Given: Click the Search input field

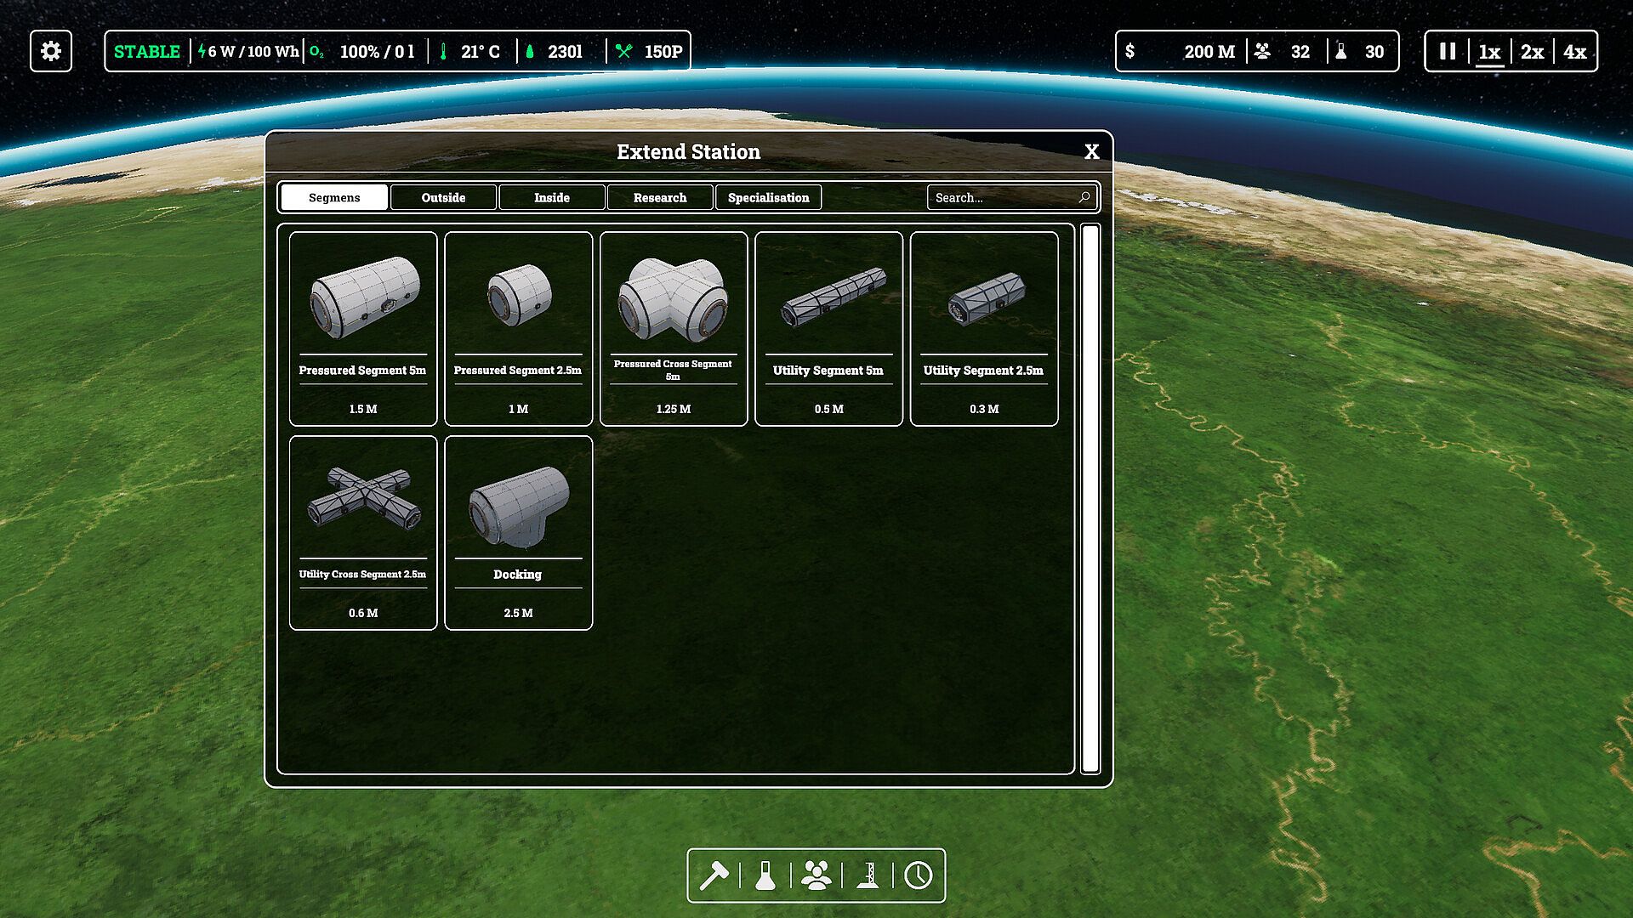Looking at the screenshot, I should point(999,197).
